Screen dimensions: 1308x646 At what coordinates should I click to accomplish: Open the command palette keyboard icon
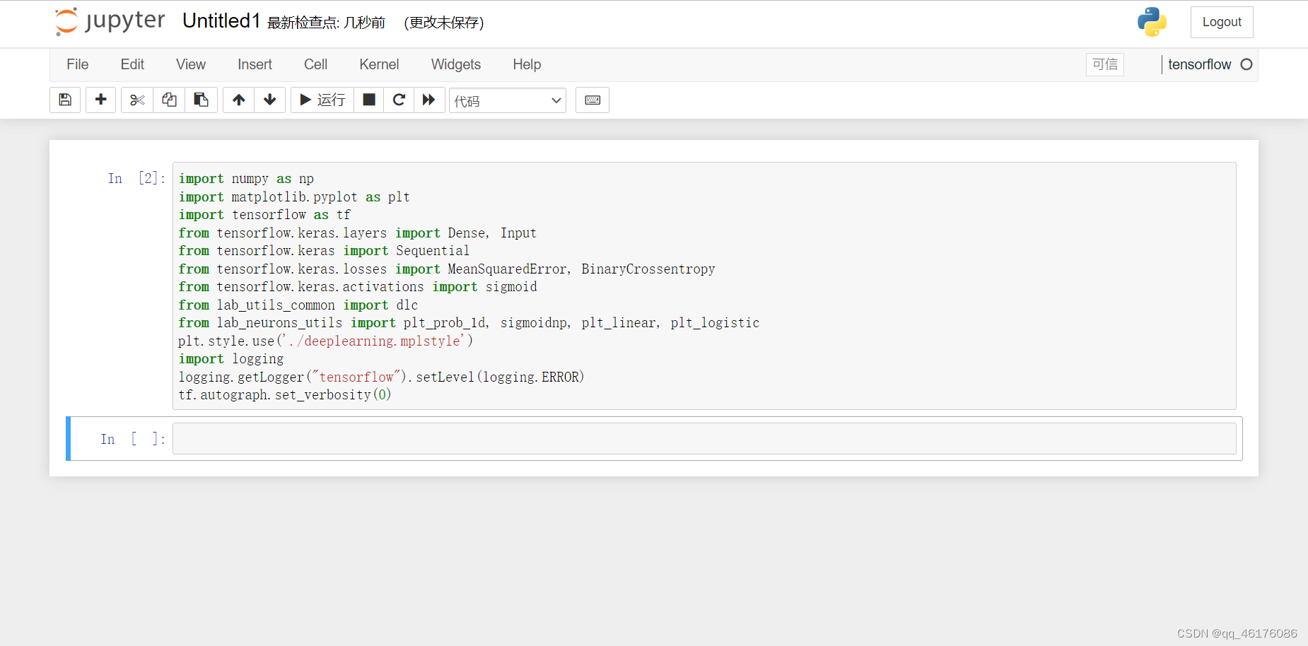click(x=592, y=100)
